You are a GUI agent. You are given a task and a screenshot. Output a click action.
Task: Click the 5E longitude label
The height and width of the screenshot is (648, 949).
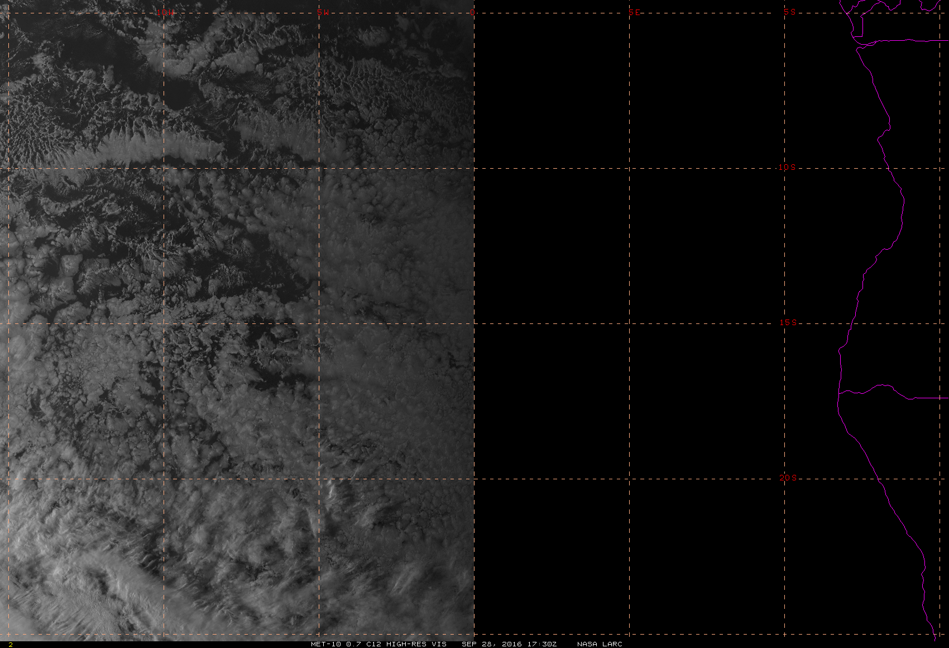click(634, 12)
